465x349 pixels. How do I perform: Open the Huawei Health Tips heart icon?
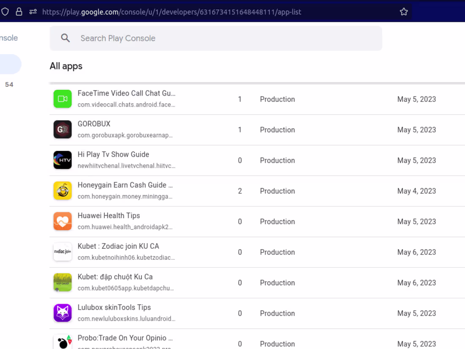point(63,221)
